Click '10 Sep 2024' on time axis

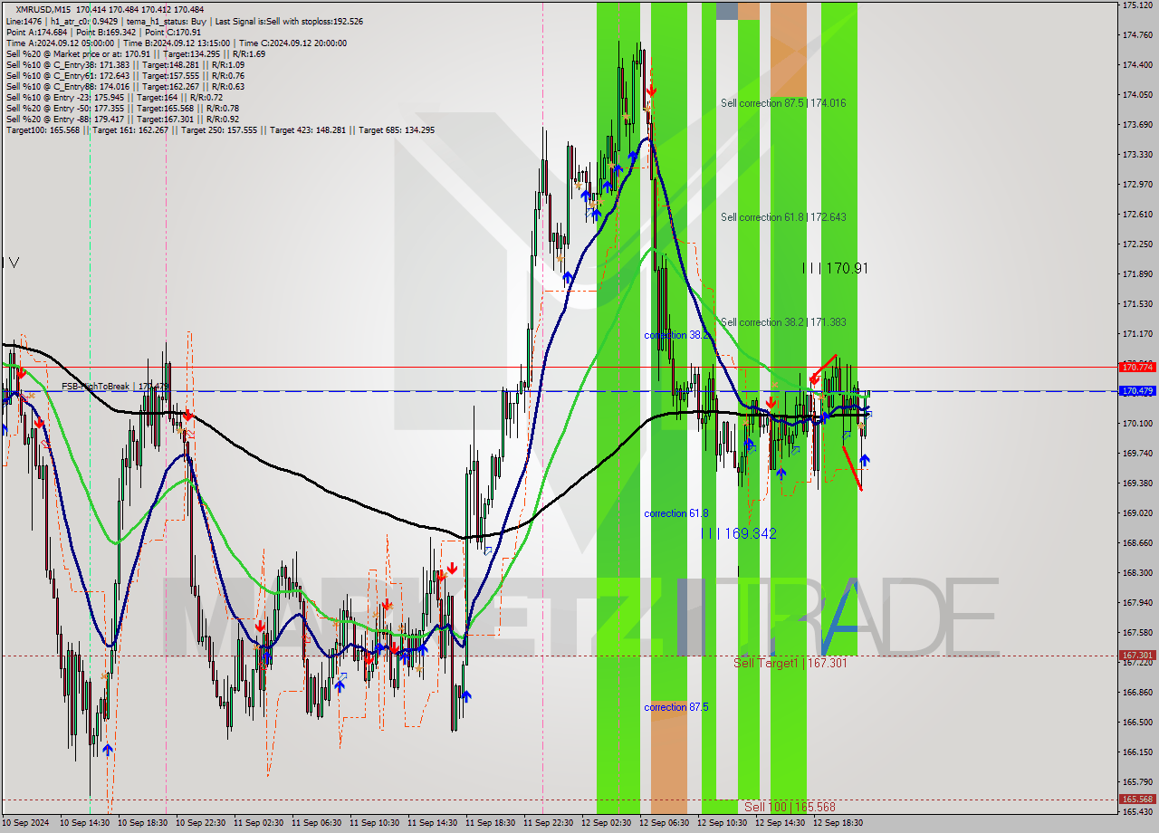(25, 823)
